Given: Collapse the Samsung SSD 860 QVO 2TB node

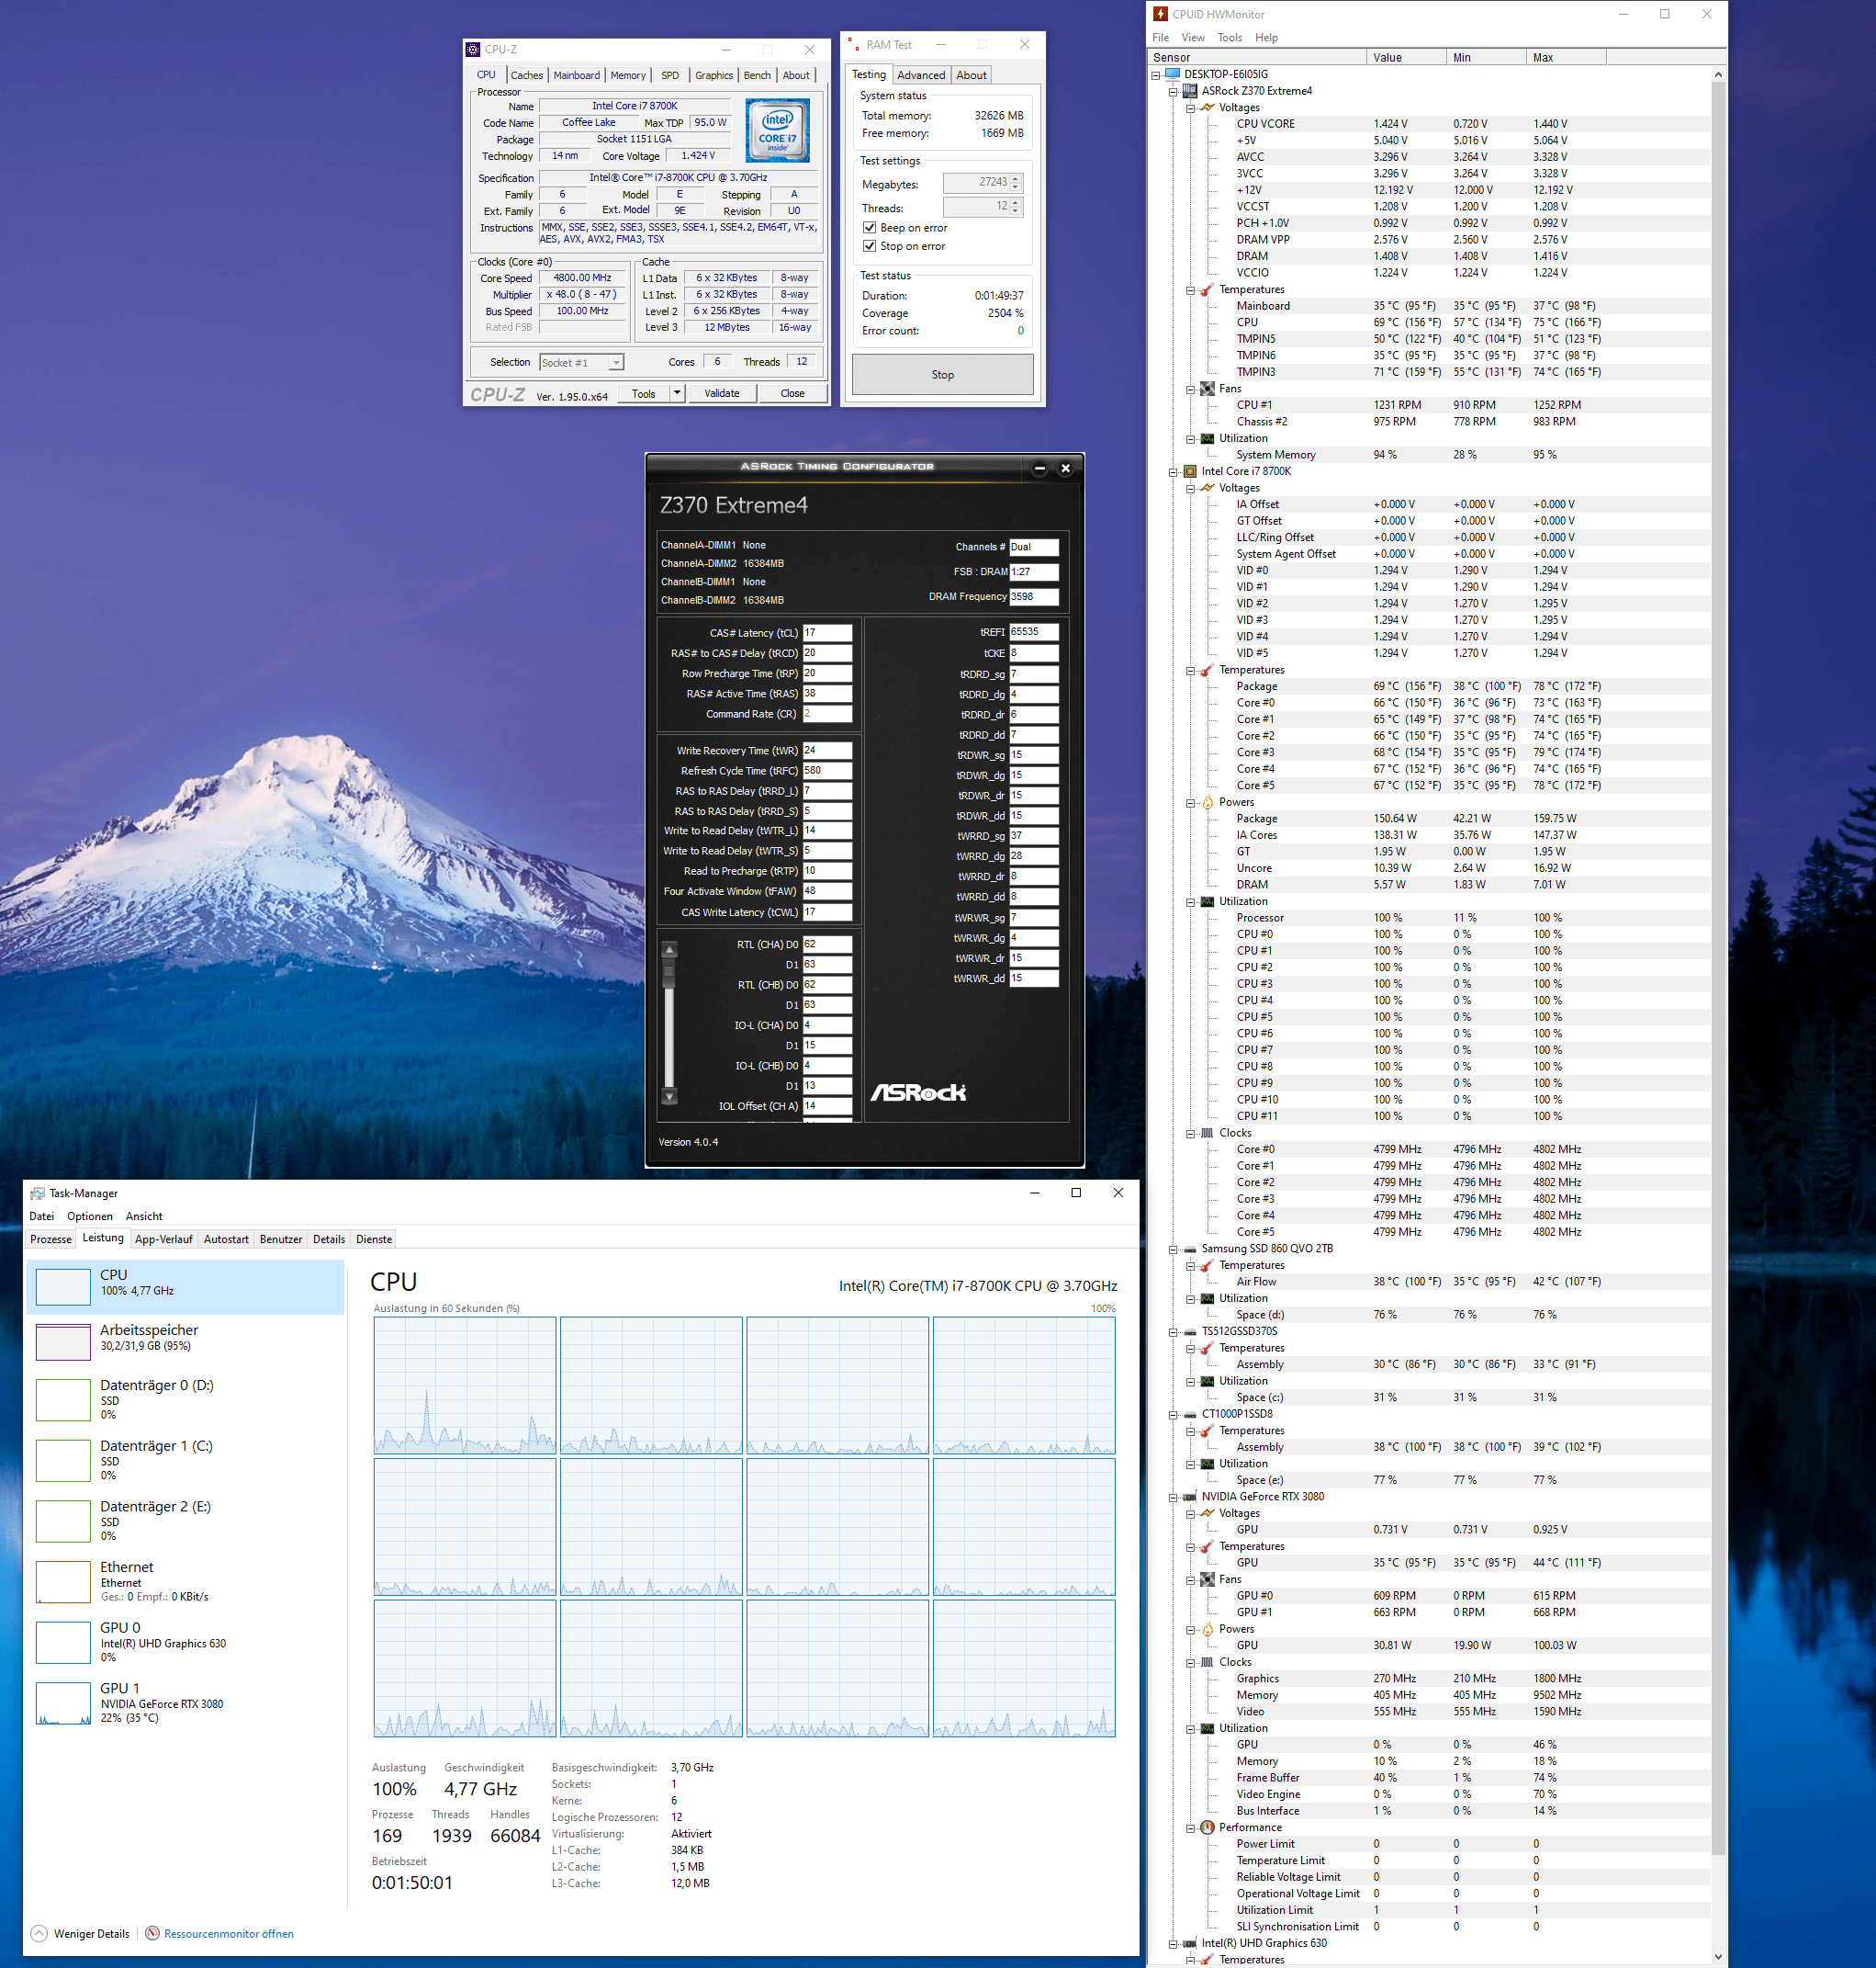Looking at the screenshot, I should (1173, 1249).
